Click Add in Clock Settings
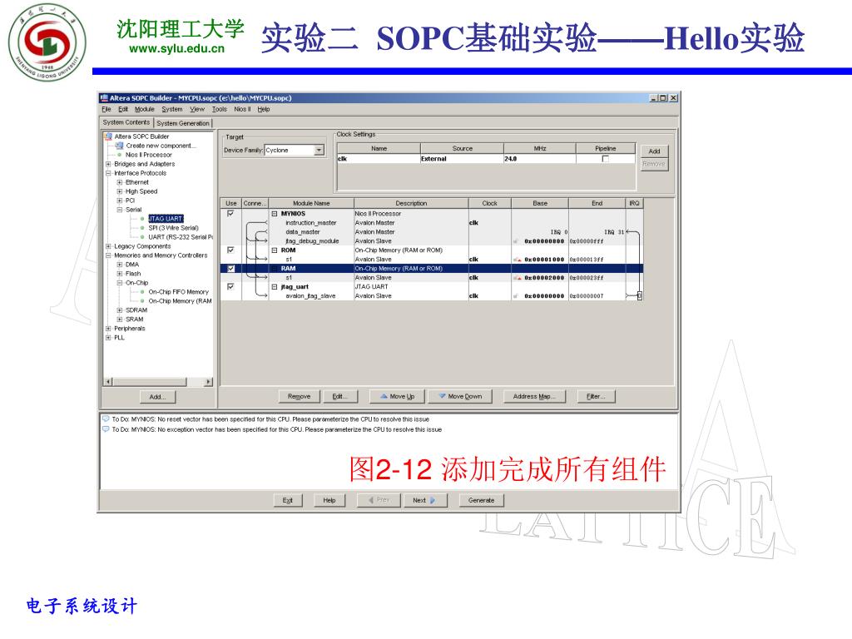This screenshot has height=639, width=852. [x=654, y=151]
